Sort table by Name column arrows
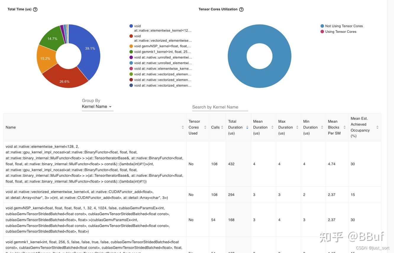Viewport: 394px width, 253px height. click(183, 127)
